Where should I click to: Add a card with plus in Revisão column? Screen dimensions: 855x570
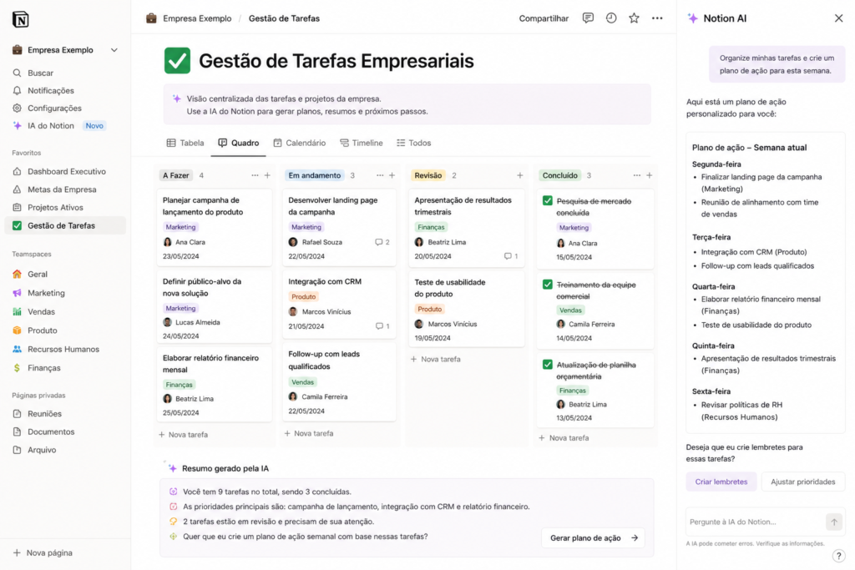tap(519, 175)
